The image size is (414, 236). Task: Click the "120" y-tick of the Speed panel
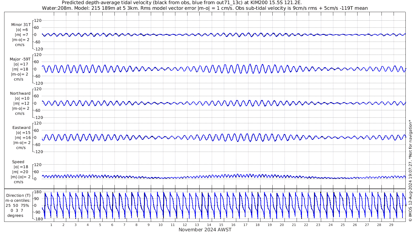pyautogui.click(x=38, y=164)
